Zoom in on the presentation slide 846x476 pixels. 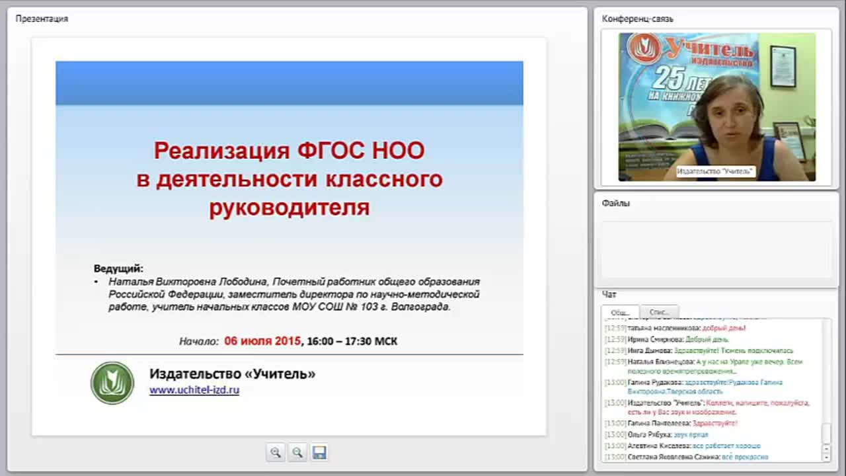276,452
